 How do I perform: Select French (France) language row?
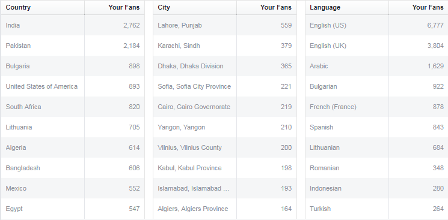click(376, 107)
